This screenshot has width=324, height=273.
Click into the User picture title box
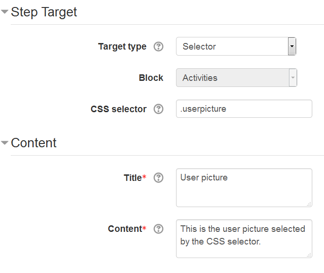coord(244,188)
